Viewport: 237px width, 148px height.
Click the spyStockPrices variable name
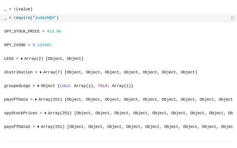(x=20, y=113)
